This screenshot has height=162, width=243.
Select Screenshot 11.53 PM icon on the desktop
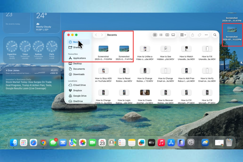[232, 33]
